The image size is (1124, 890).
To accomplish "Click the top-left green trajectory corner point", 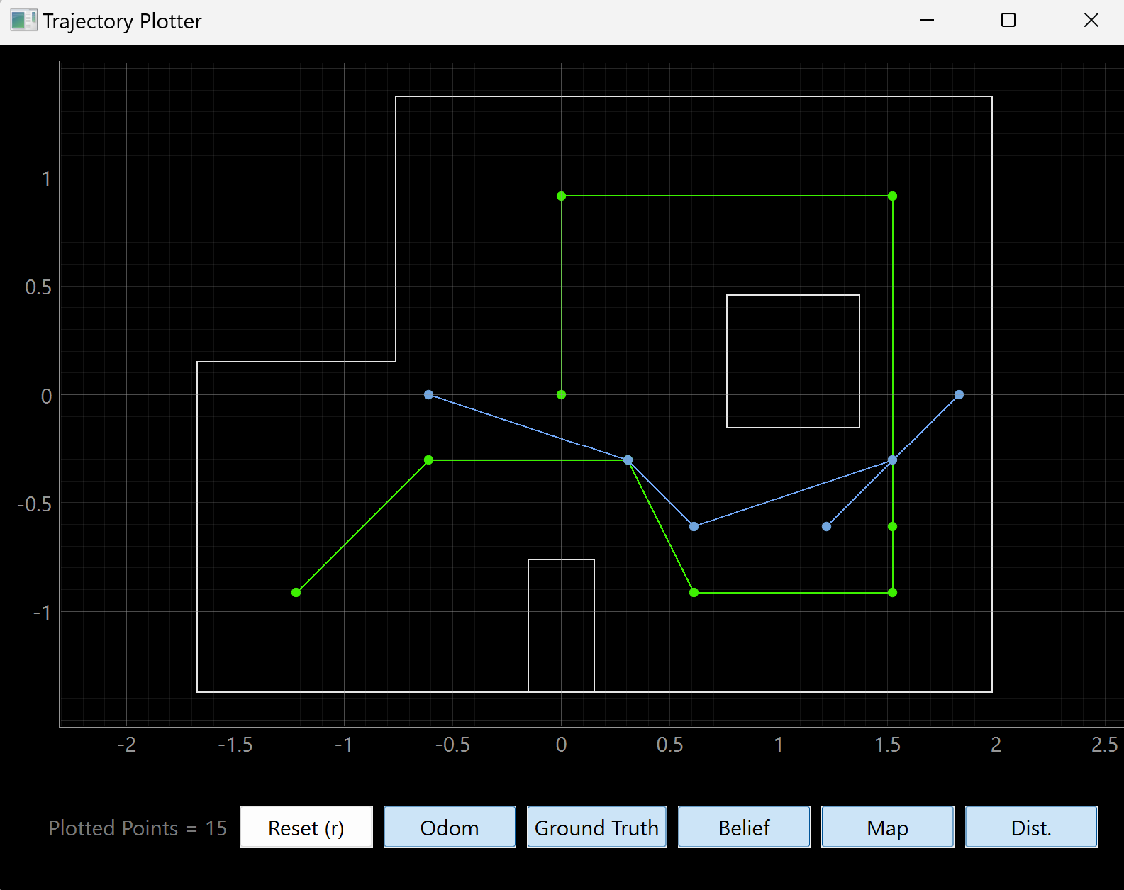I will (x=561, y=196).
